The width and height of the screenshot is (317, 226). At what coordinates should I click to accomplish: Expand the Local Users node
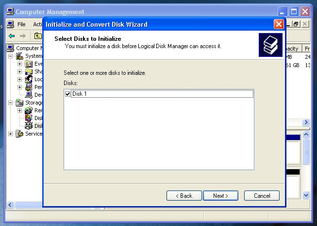[x=19, y=79]
